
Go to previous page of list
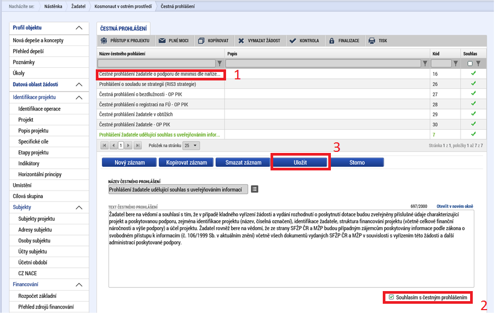(x=114, y=146)
